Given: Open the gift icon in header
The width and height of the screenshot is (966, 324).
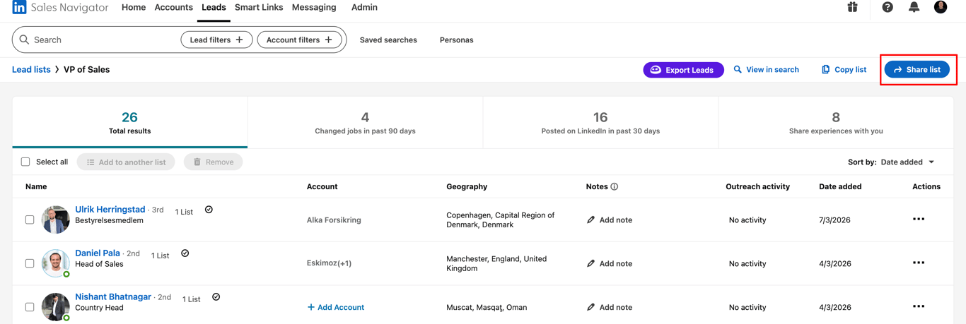Looking at the screenshot, I should [852, 7].
